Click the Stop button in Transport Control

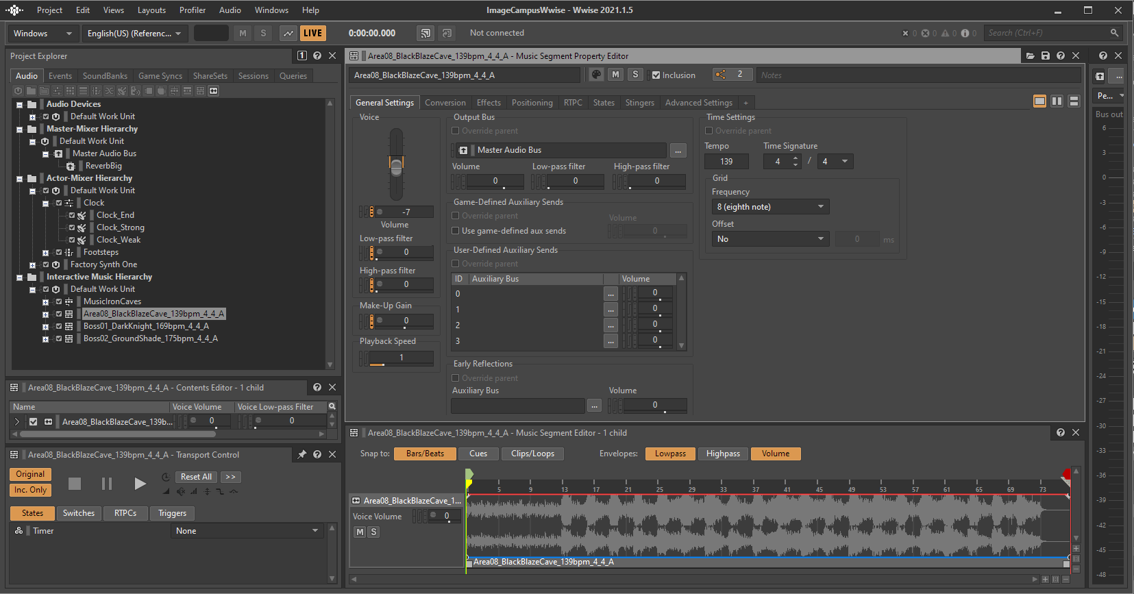[75, 484]
